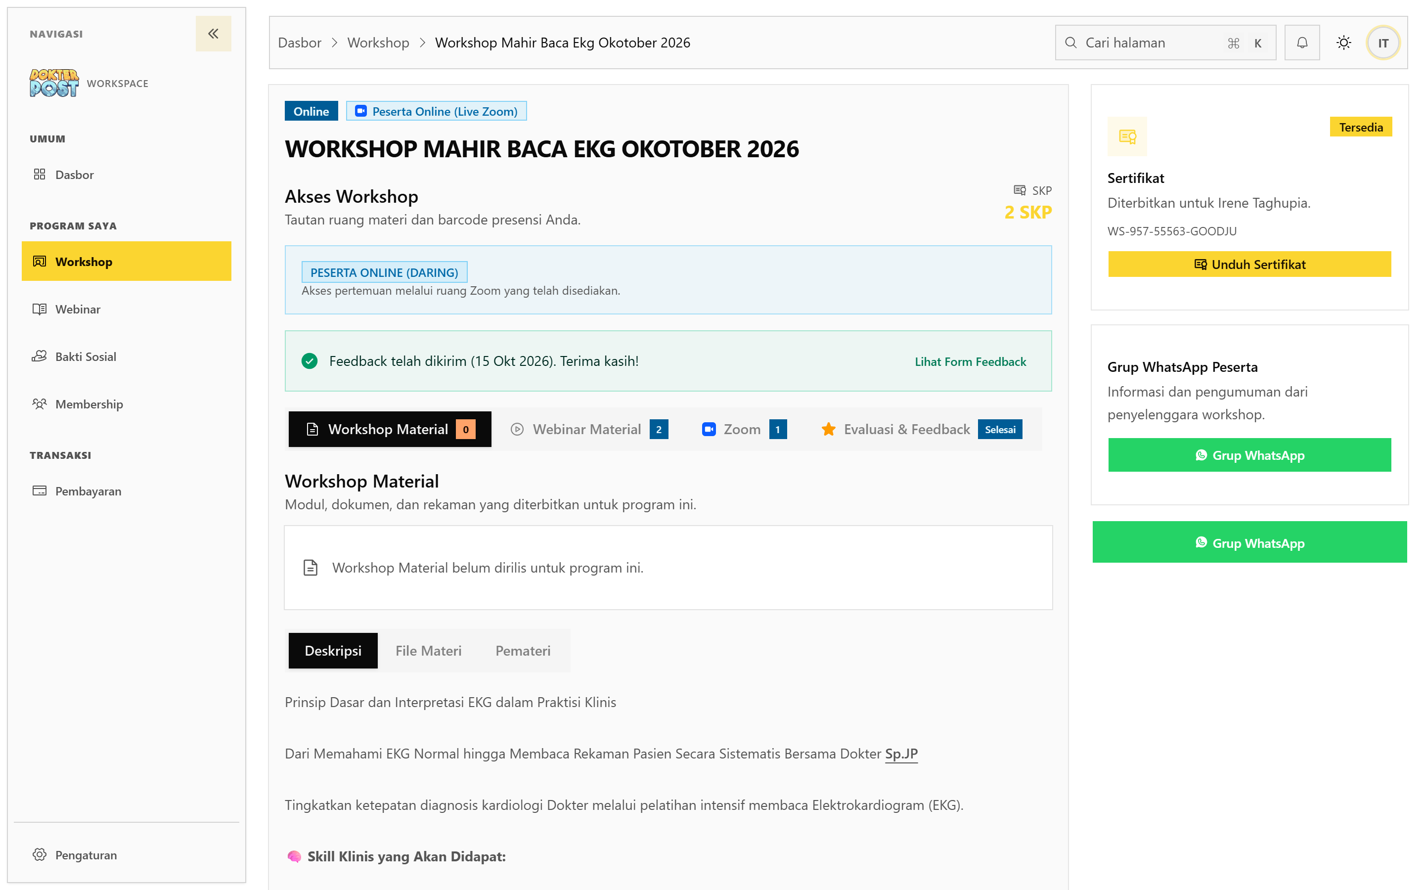Click the PESERTA ONLINE (DARING) label
This screenshot has width=1424, height=890.
384,272
